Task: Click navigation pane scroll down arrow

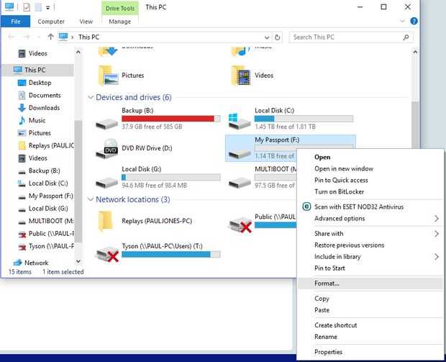Action: (78, 261)
